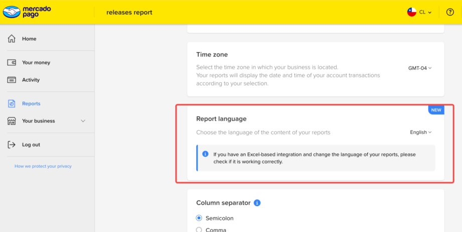The height and width of the screenshot is (232, 462).
Task: Click the Mercado Pago handshake logo
Action: 12,12
